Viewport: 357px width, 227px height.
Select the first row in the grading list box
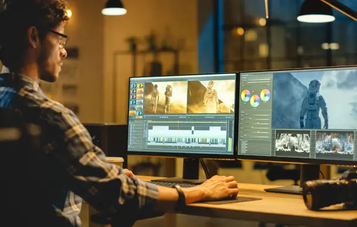click(x=244, y=141)
